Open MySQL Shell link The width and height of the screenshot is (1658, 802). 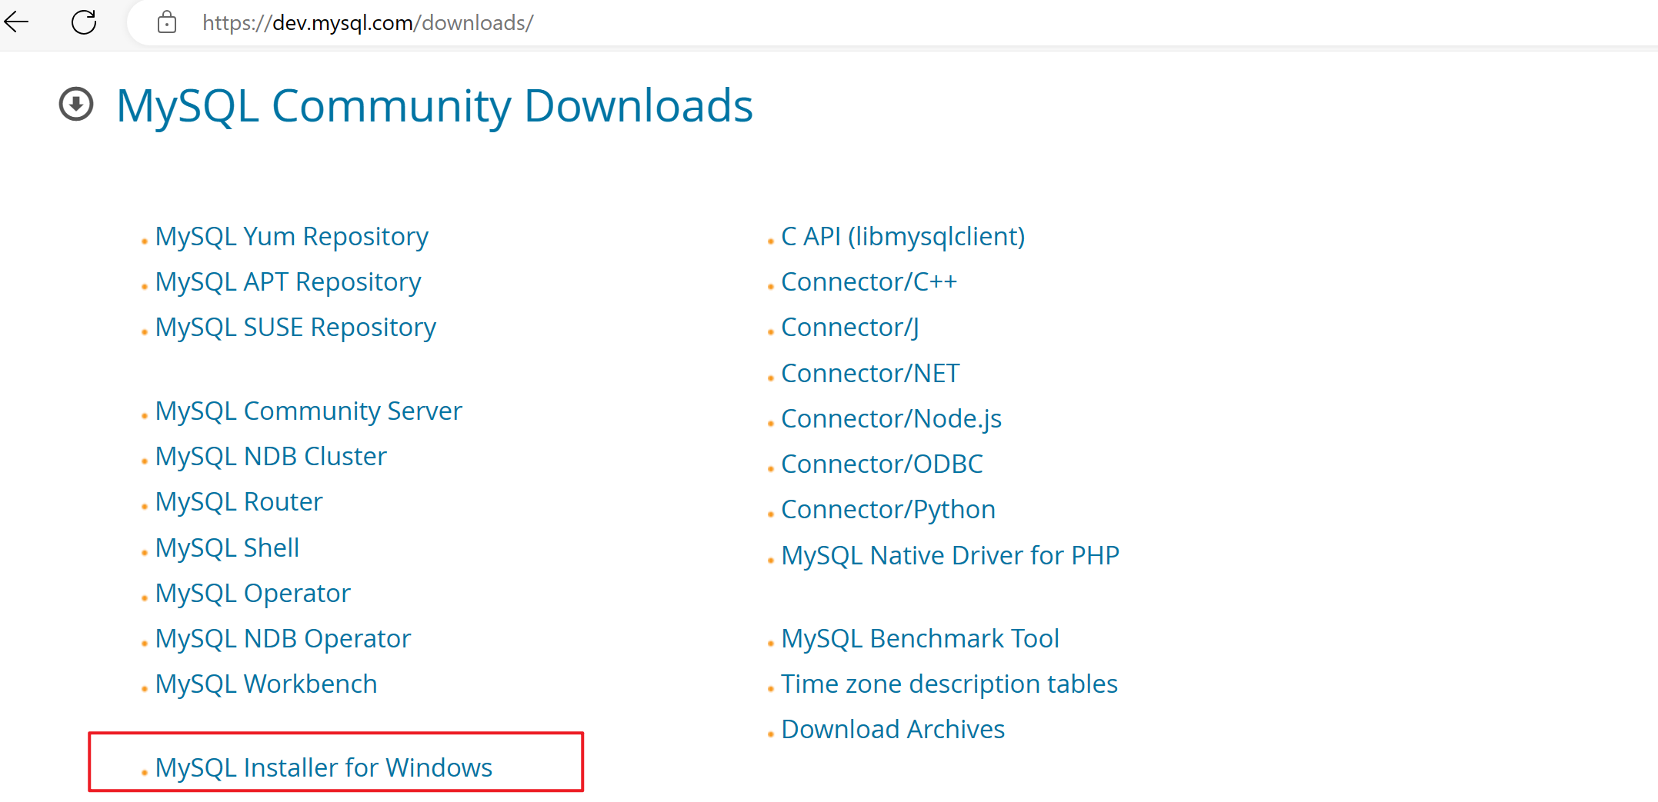227,548
